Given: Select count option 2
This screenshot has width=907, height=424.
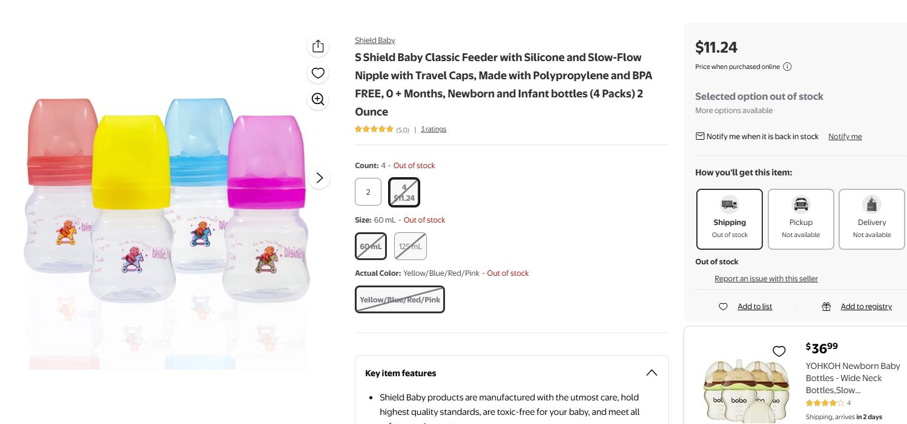Looking at the screenshot, I should 368,192.
